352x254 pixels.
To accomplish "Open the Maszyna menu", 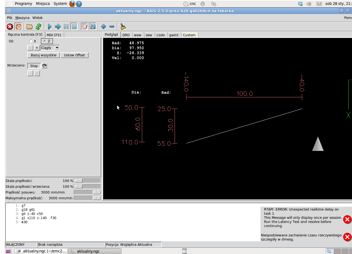I will [x=22, y=18].
